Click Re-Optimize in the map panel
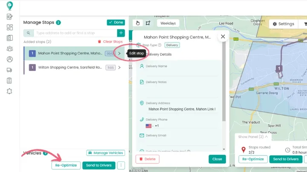This screenshot has width=307, height=172. pyautogui.click(x=253, y=159)
